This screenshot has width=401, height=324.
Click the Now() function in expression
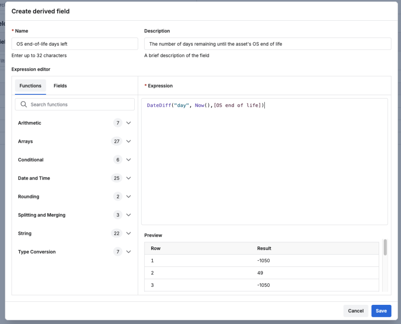202,105
